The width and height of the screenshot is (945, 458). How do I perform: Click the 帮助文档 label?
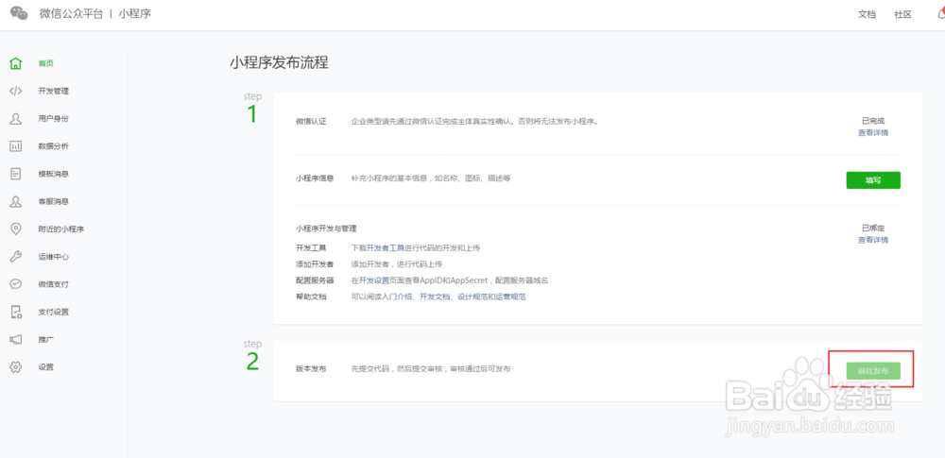coord(311,297)
